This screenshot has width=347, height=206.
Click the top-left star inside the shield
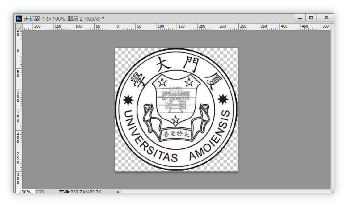point(162,82)
